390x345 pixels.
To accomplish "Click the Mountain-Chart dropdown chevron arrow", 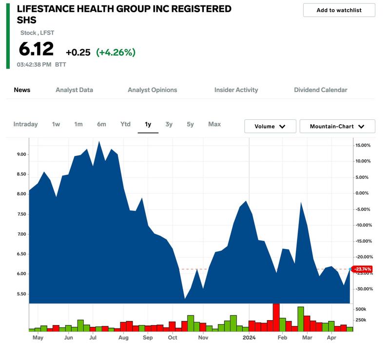I will click(361, 127).
